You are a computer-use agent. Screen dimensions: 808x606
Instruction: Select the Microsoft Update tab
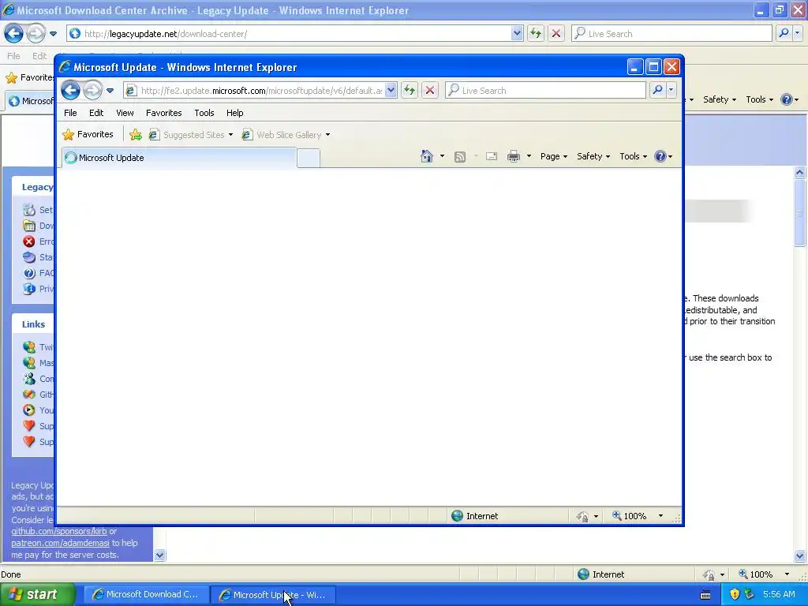[179, 158]
